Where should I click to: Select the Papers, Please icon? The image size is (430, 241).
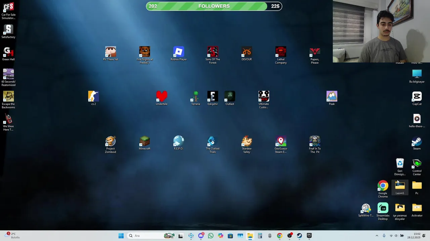point(315,55)
